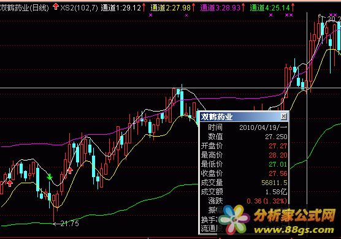Viewport: 341px width, 239px height.
Task: Select the white 通道1:29.12 legend
Action: 121,8
